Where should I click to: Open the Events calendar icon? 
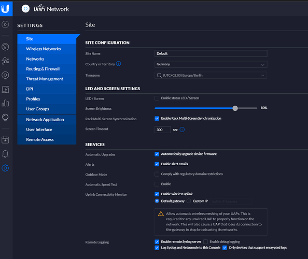pyautogui.click(x=5, y=140)
